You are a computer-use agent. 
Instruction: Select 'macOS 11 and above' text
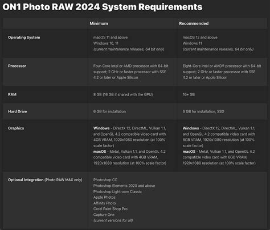coord(111,37)
